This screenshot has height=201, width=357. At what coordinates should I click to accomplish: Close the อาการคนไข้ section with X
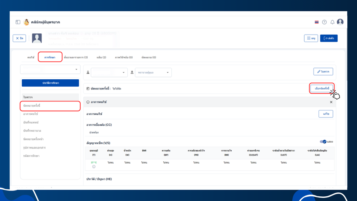331,102
